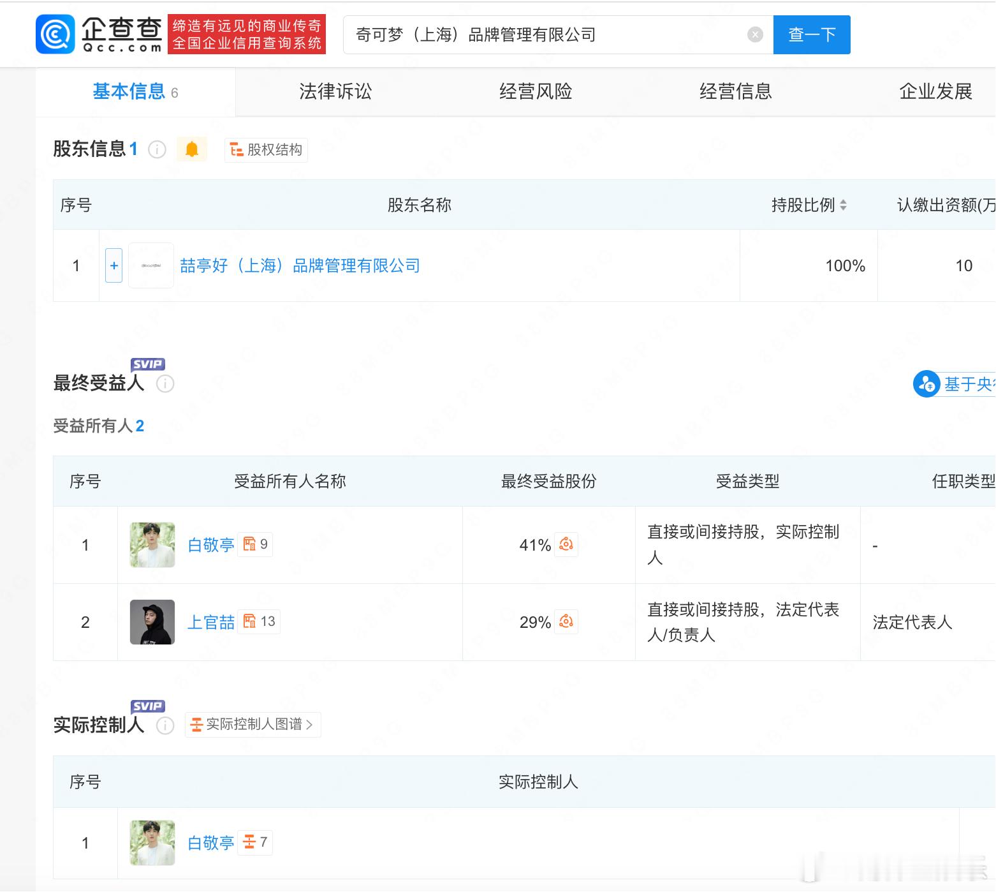996x892 pixels.
Task: Sort by 持股比例 column arrows
Action: (844, 205)
